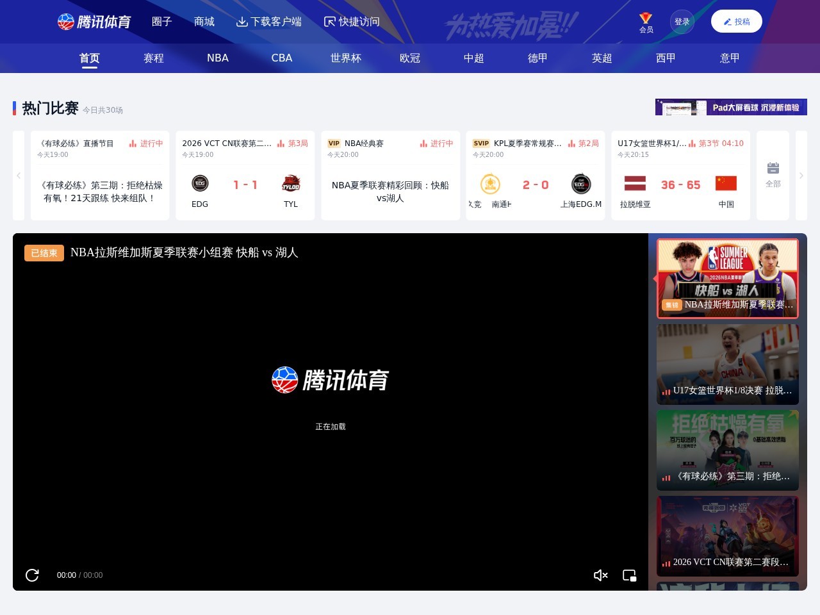The width and height of the screenshot is (820, 615).
Task: Click the EDG team logo
Action: click(x=200, y=184)
